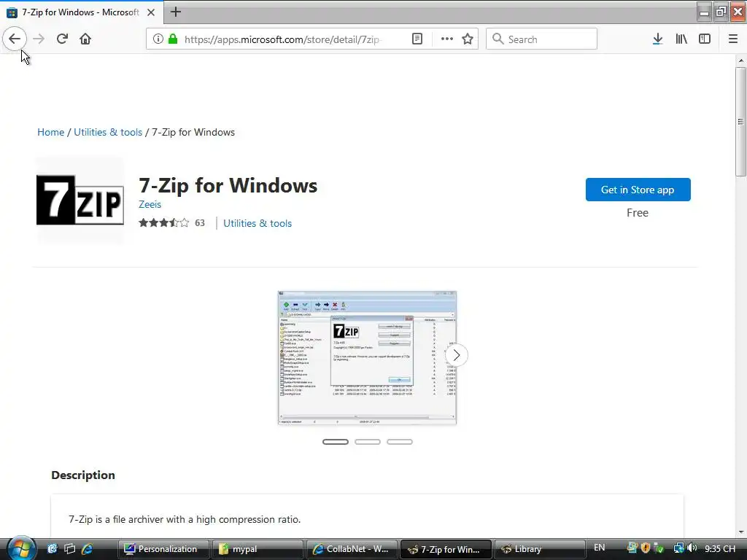Select the second screenshot indicator
747x560 pixels.
click(368, 442)
